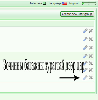Pick the green Interface color swatch
The width and height of the screenshot is (98, 100).
click(x=44, y=3)
